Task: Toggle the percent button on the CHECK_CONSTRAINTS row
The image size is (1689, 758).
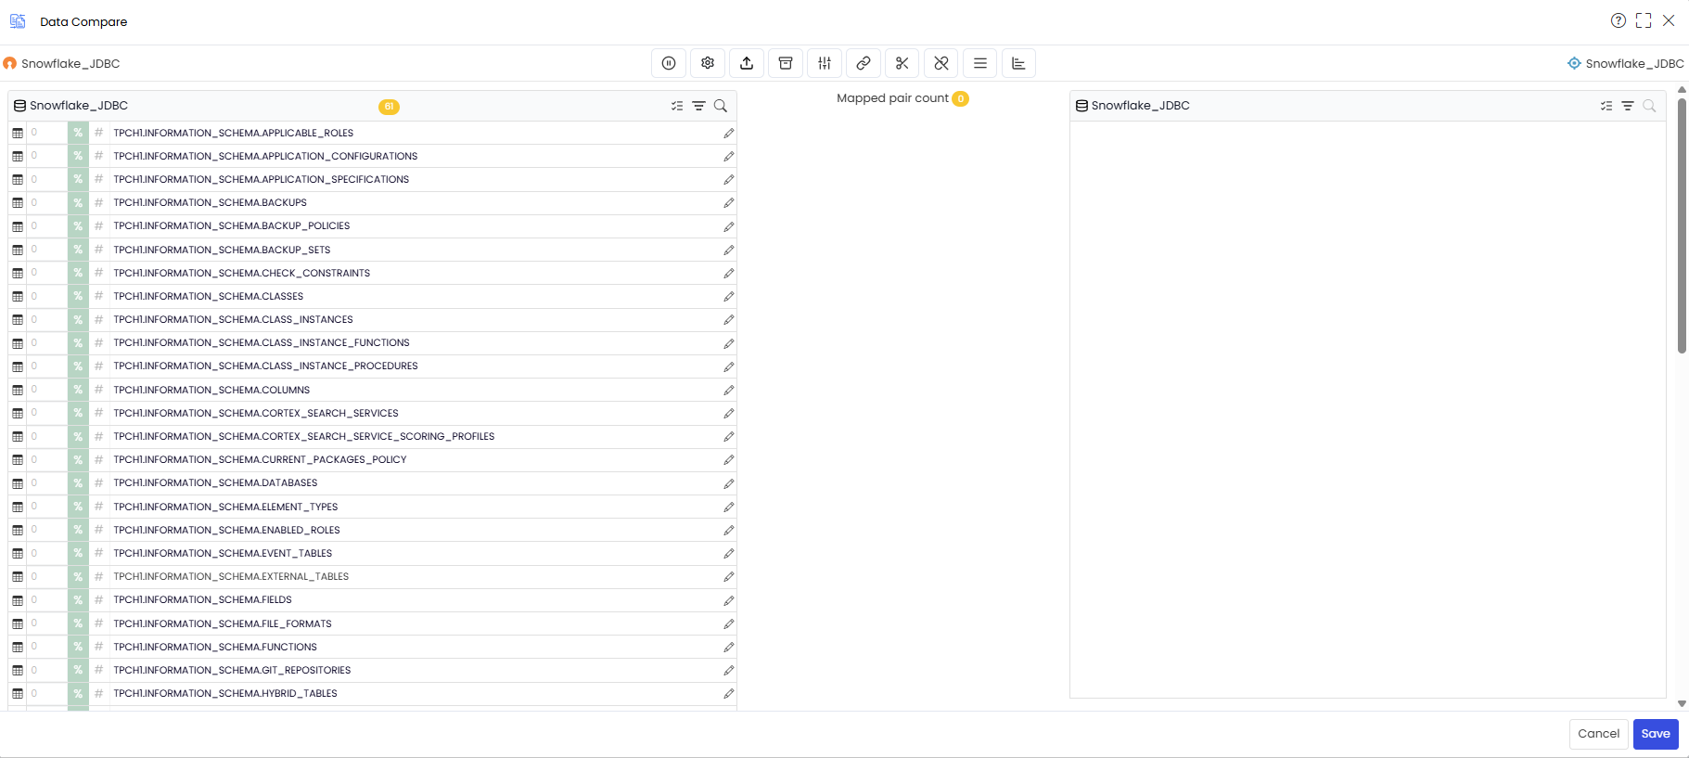Action: click(78, 273)
